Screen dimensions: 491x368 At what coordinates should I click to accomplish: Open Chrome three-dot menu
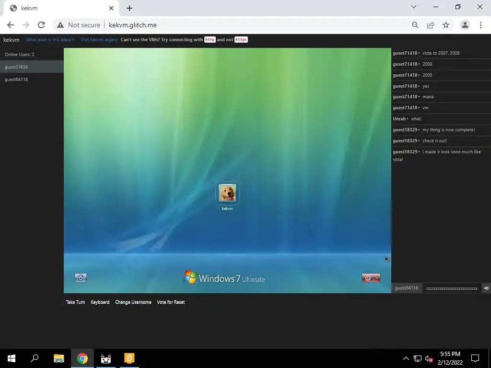[x=480, y=25]
